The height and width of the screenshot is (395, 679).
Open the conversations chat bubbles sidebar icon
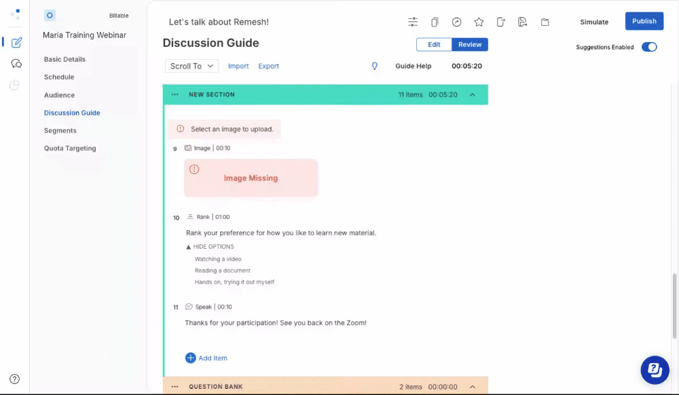pos(17,63)
